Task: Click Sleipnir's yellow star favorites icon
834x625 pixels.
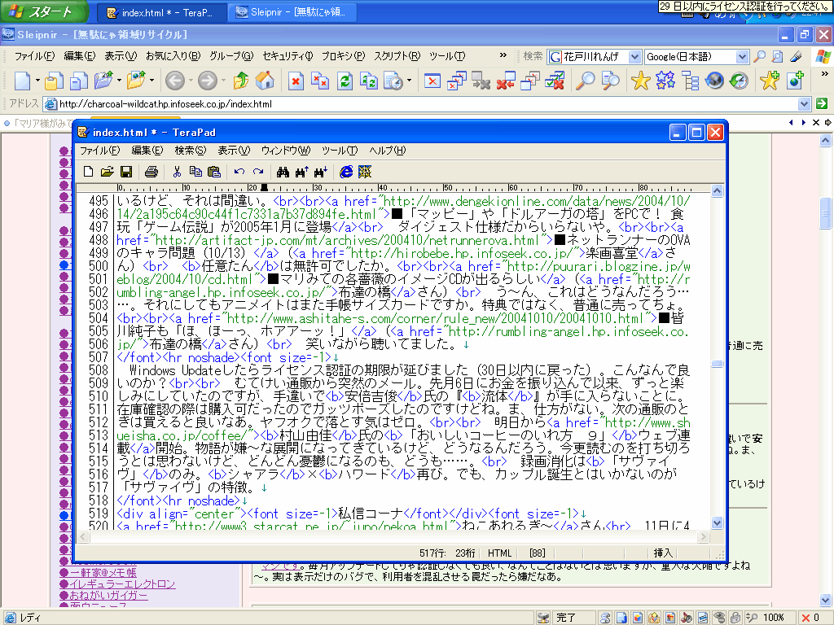Action: point(641,81)
